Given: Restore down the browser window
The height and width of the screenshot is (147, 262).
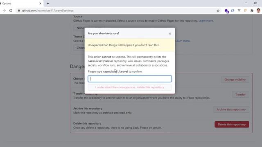Looking at the screenshot, I should [x=255, y=3].
